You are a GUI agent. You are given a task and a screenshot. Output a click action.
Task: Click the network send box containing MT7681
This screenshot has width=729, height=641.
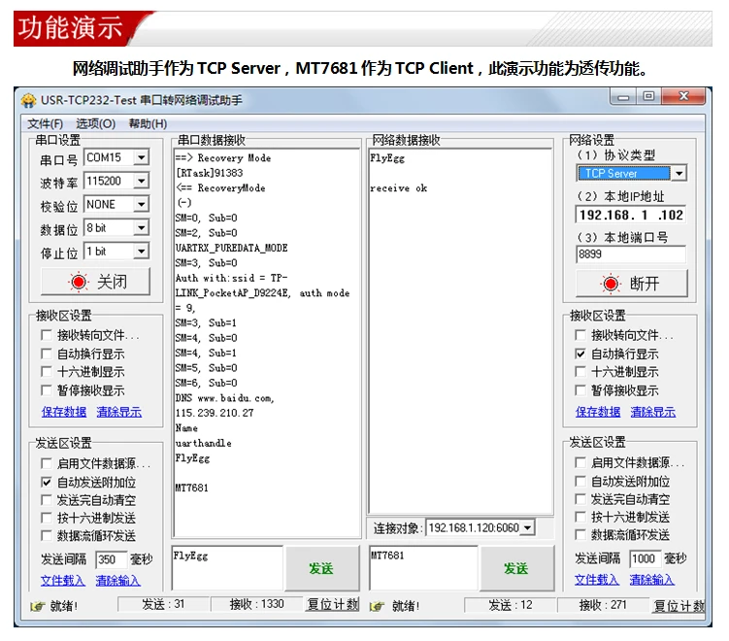423,568
